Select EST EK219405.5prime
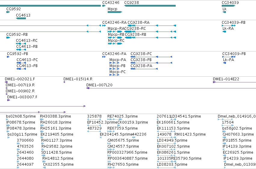256x169 pixels. point(57,135)
